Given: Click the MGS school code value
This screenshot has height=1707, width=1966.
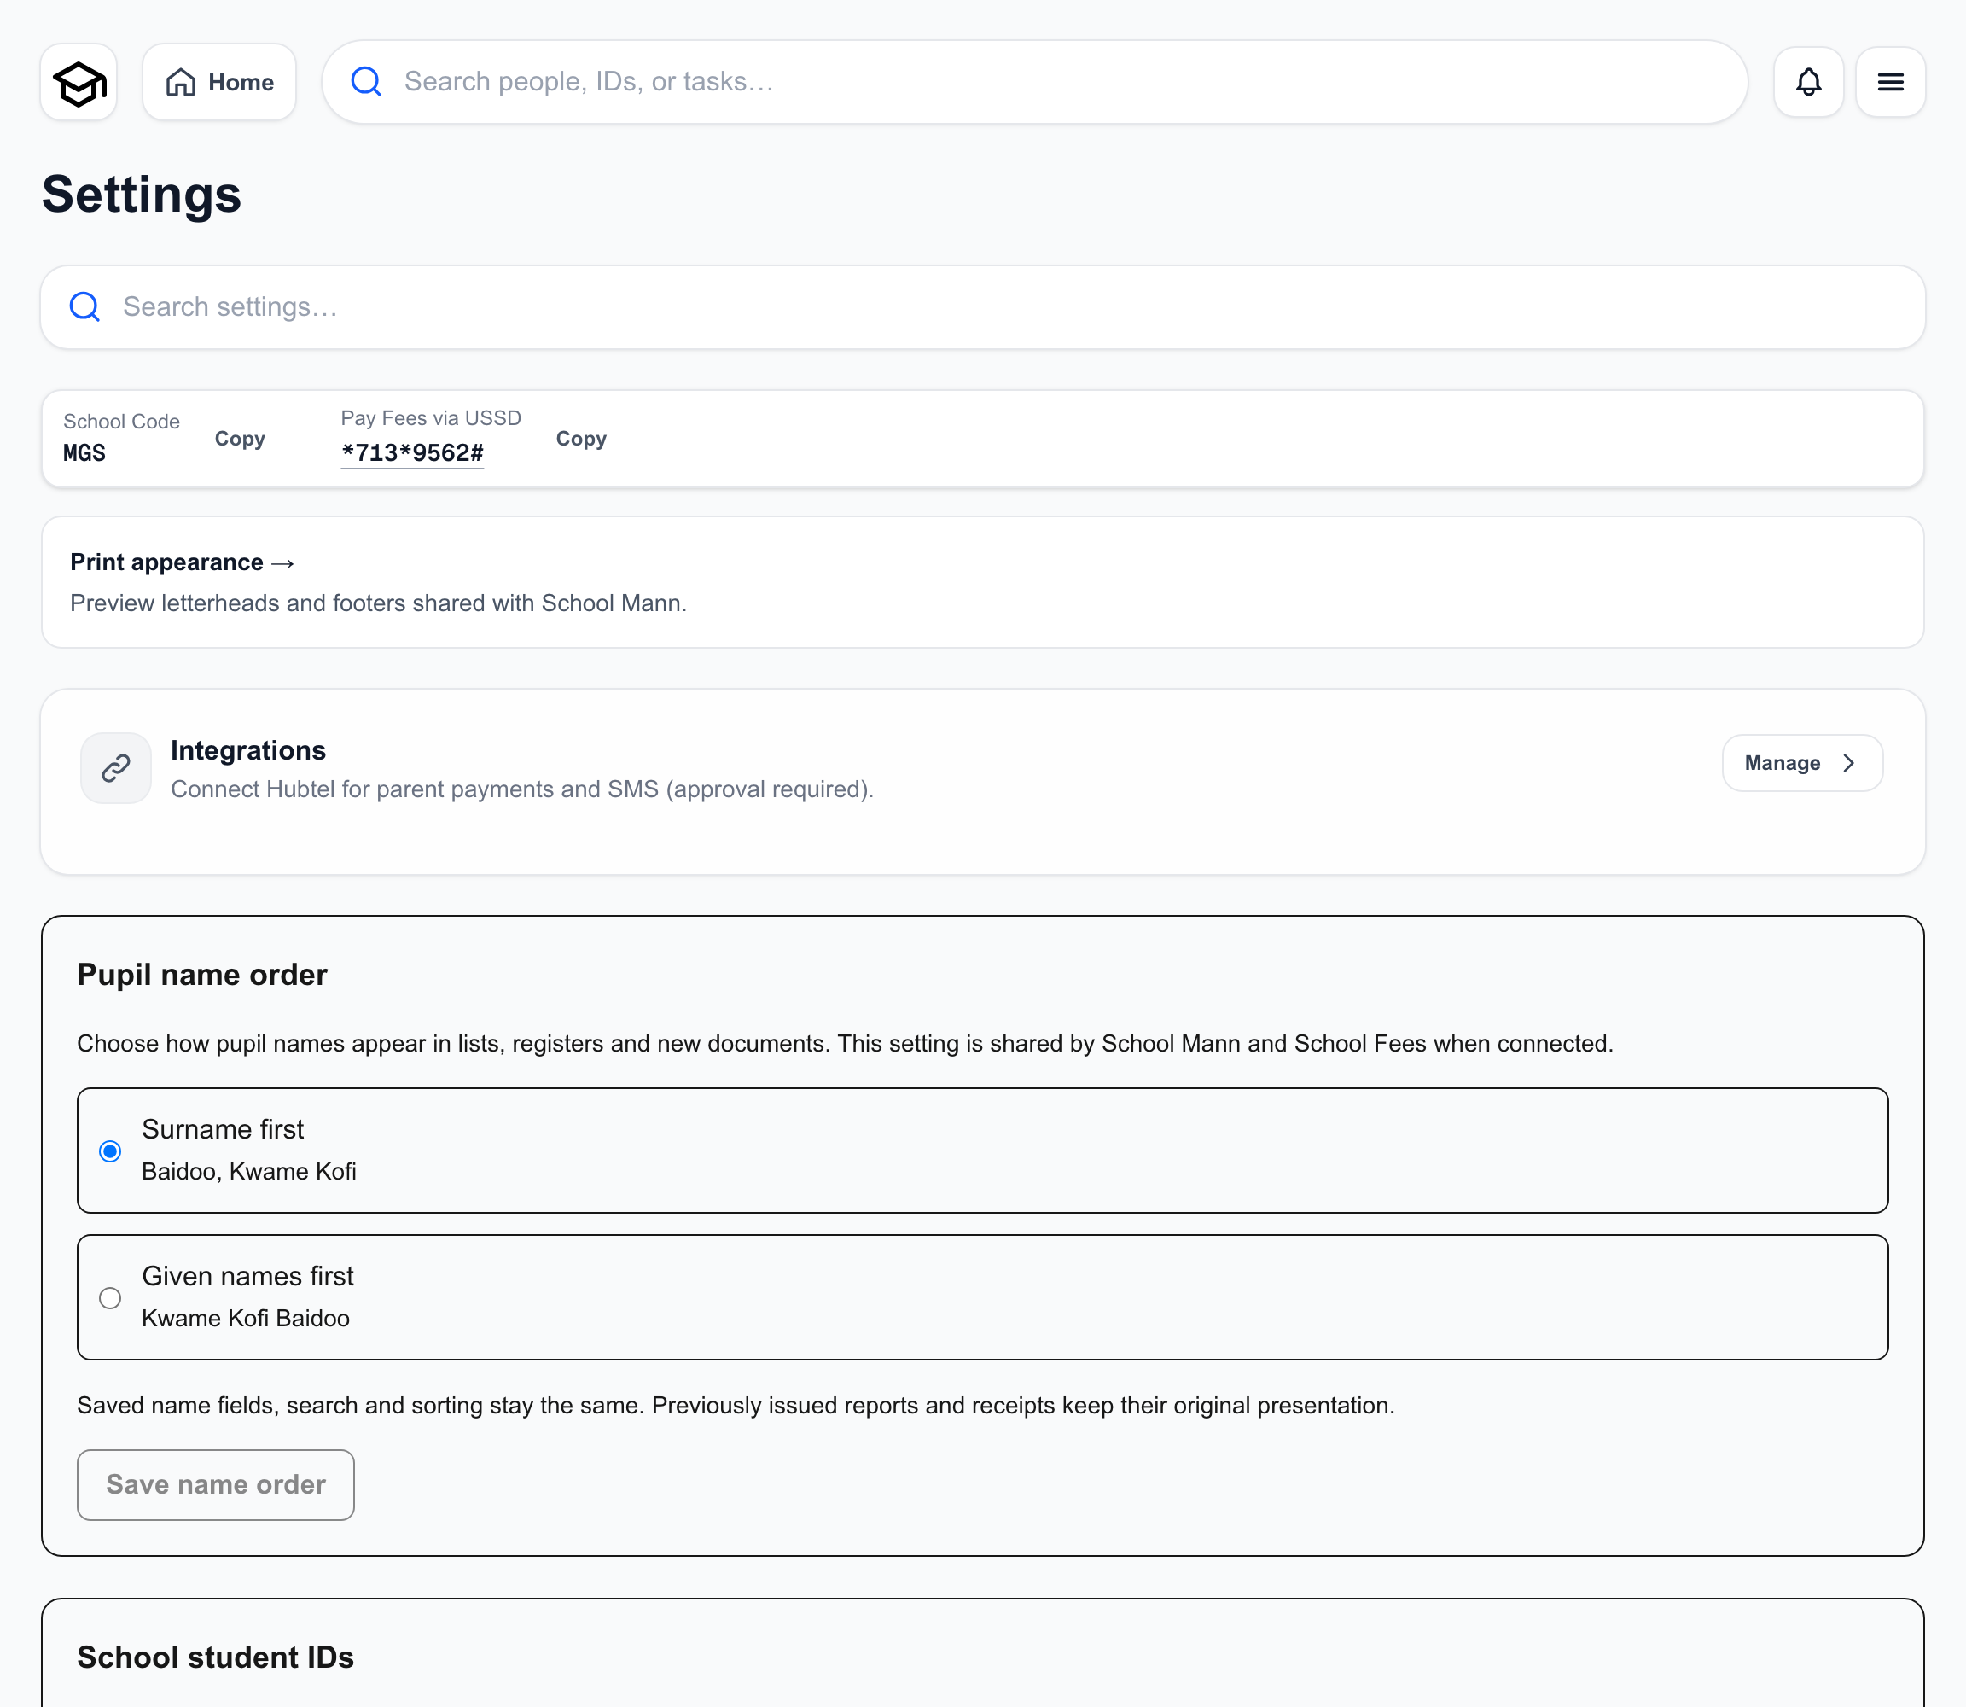Looking at the screenshot, I should tap(84, 453).
